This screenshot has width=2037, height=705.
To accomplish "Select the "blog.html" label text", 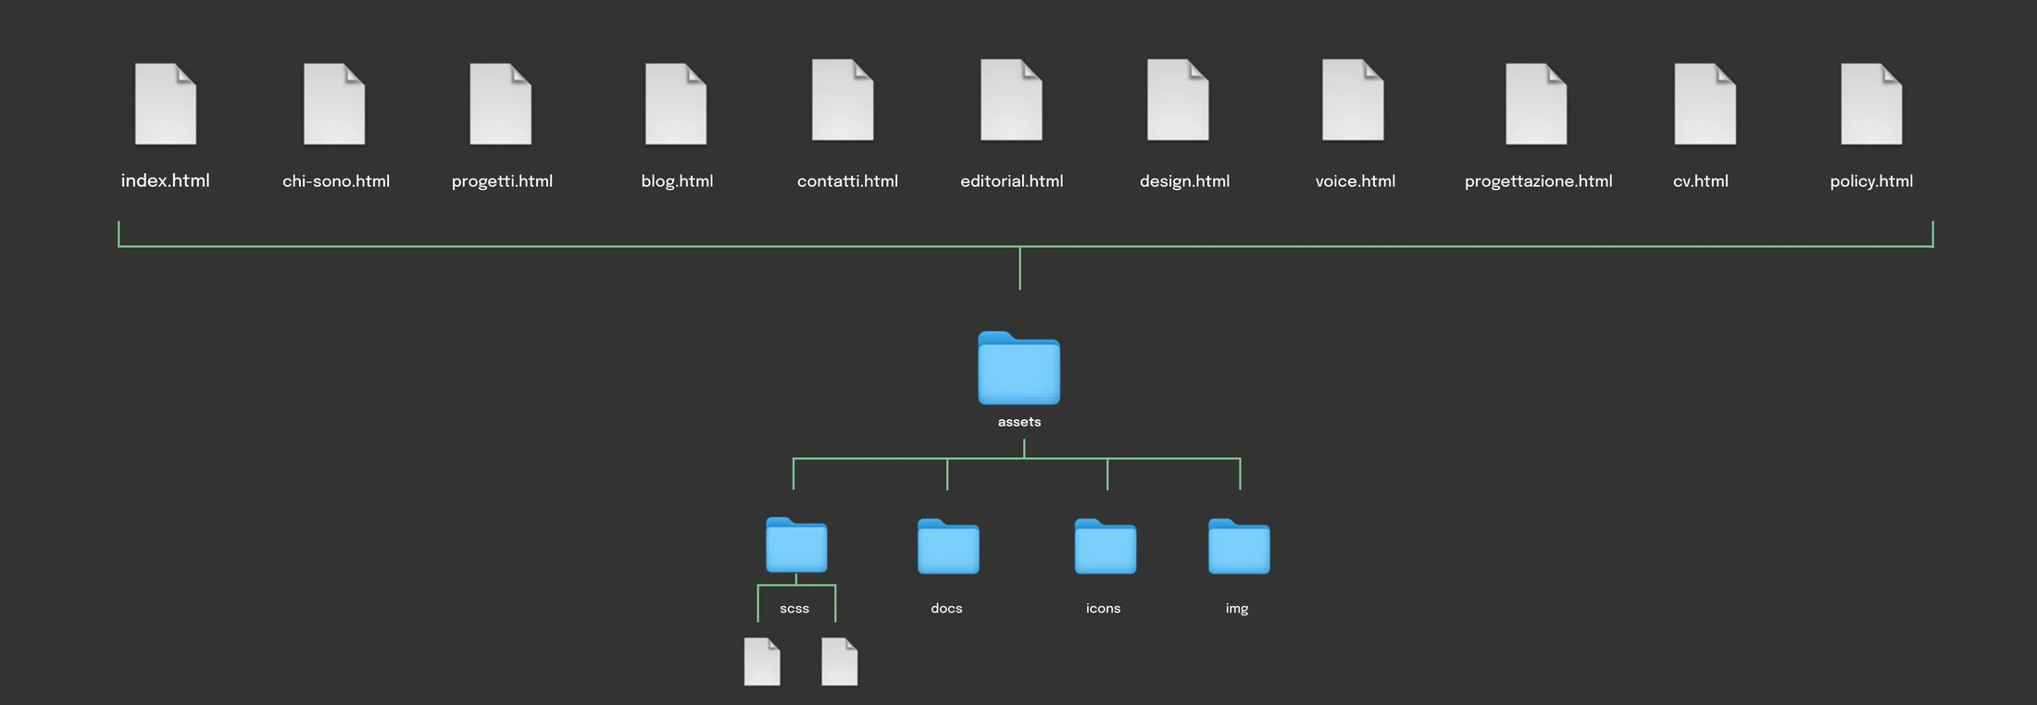I will click(677, 181).
